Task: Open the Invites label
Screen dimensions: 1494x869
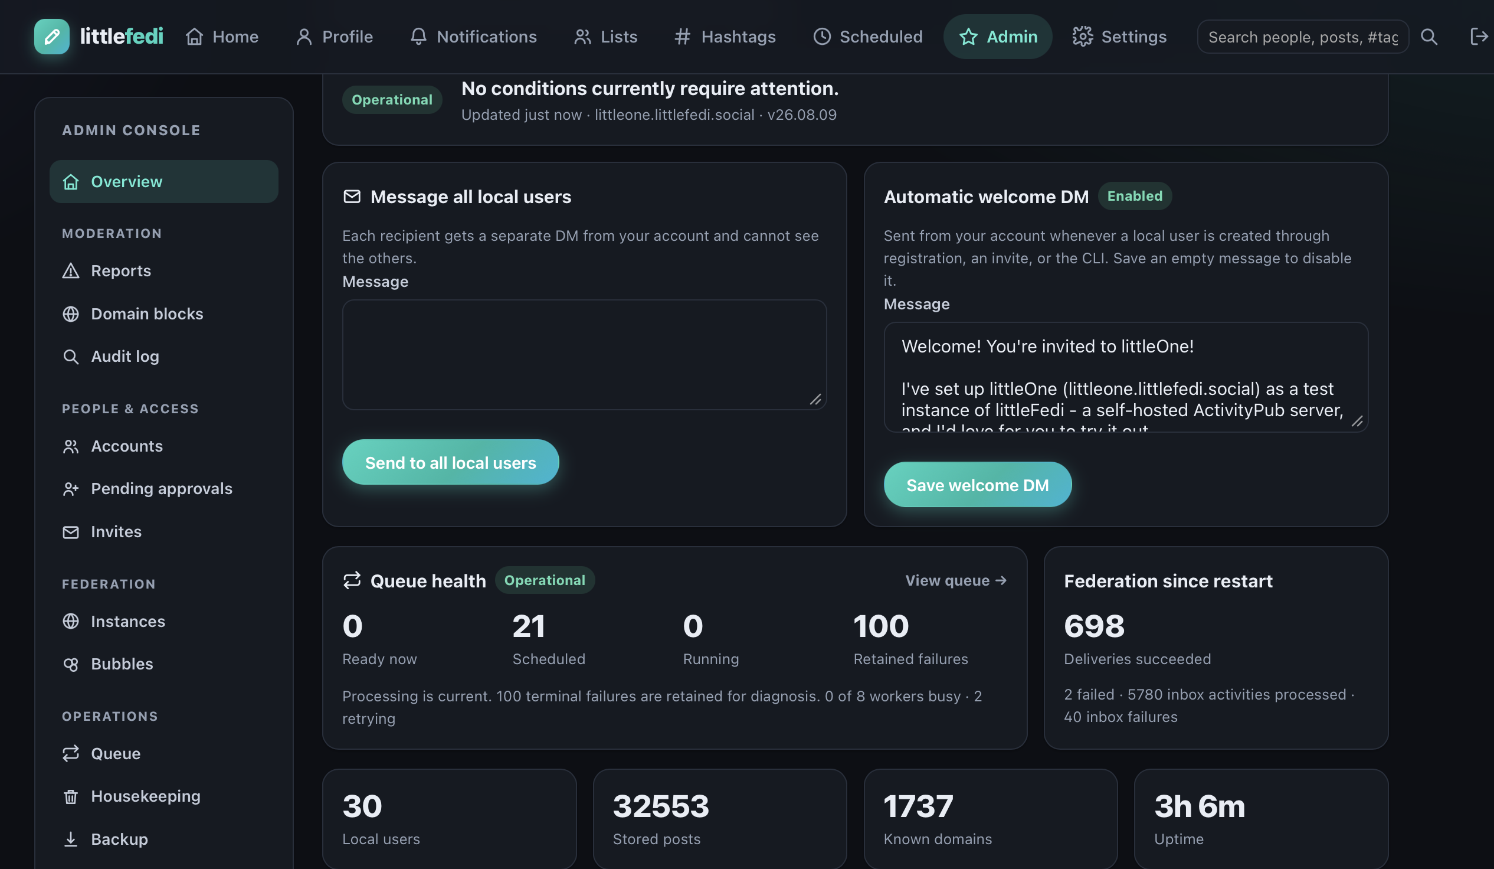Action: (116, 532)
